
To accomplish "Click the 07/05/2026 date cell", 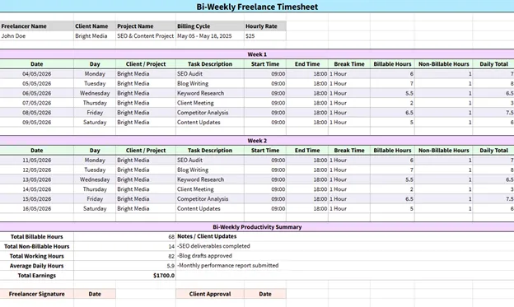I will click(37, 103).
